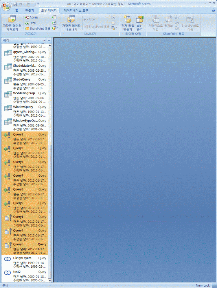Viewport: 217px width, 288px height.
Task: Click 전자 메일 만들기 icon
Action: pyautogui.click(x=127, y=23)
